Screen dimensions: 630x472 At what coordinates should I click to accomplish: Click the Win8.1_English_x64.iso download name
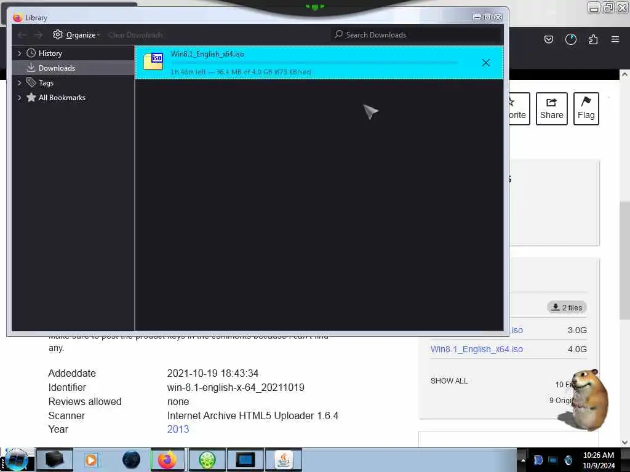[x=207, y=54]
